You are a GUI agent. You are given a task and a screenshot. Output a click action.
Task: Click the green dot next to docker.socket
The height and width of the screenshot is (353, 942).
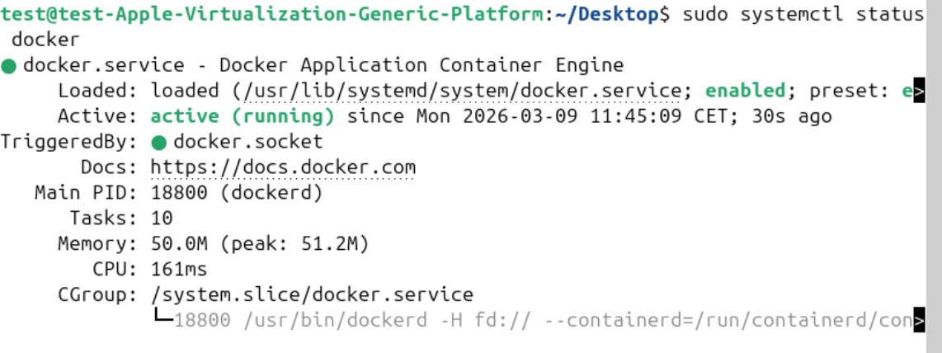point(159,143)
